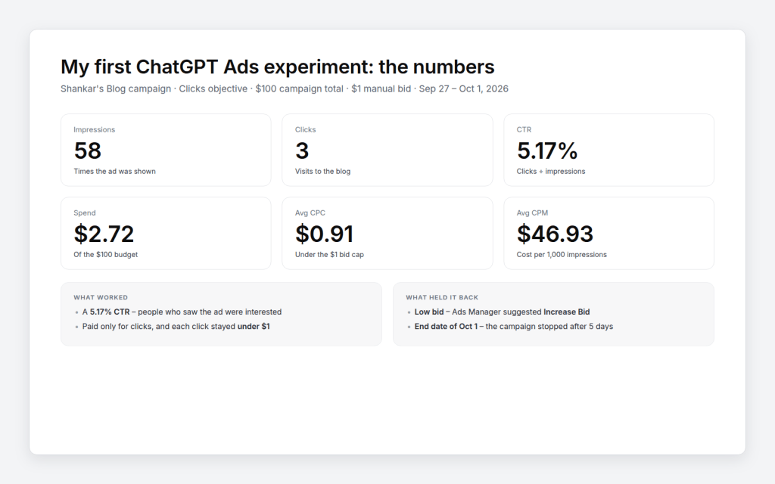Click the 'Clicks' card label
This screenshot has height=484, width=775.
coord(306,129)
